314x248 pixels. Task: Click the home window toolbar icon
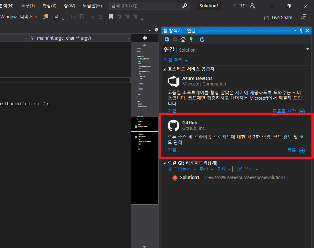56,17
